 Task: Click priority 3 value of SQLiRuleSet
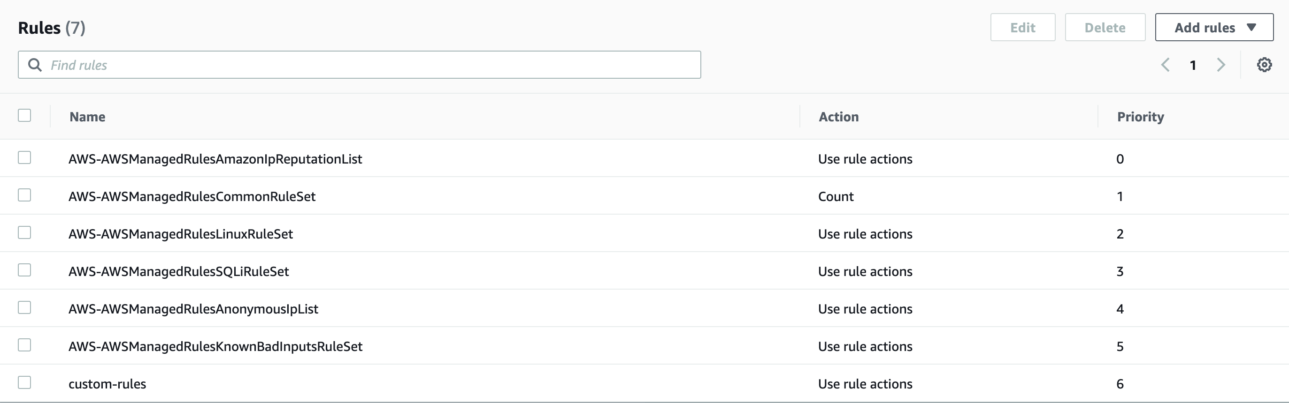coord(1120,271)
